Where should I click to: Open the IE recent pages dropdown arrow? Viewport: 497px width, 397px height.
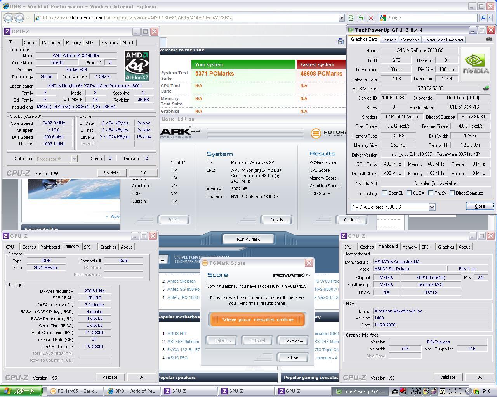[x=28, y=18]
